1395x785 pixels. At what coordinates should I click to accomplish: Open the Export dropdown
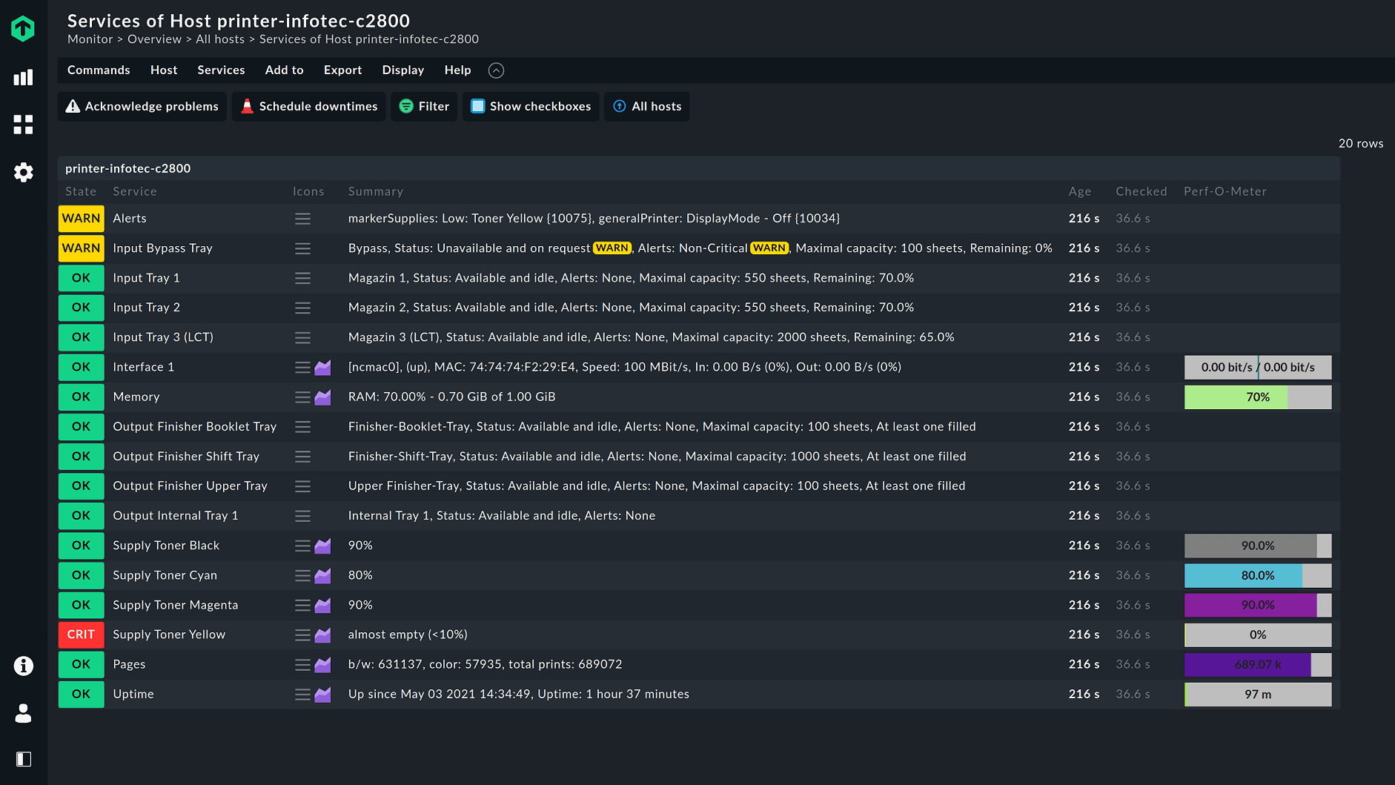pos(342,70)
